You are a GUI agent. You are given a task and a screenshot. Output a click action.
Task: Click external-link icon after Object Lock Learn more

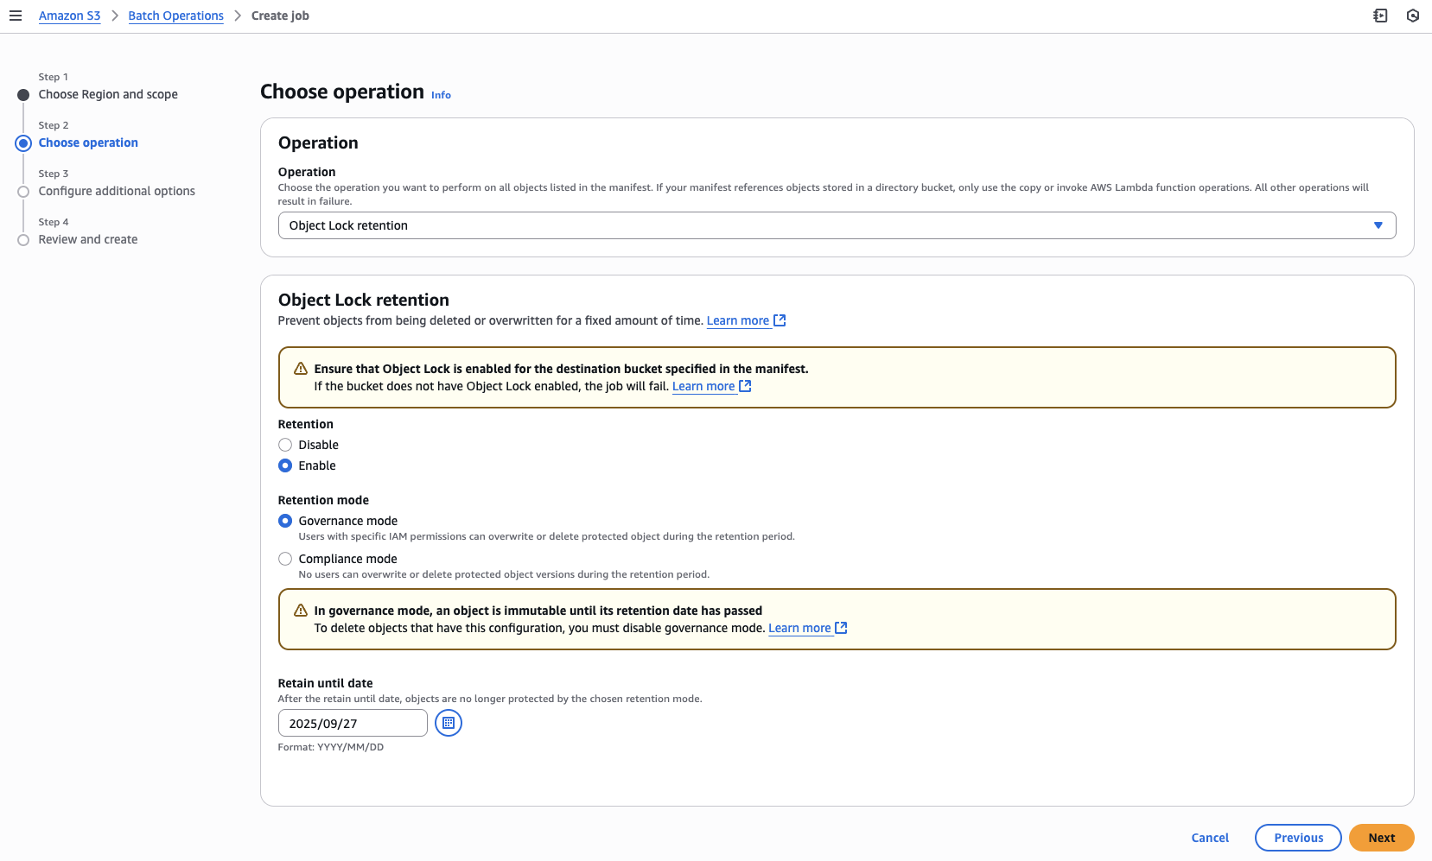(779, 320)
